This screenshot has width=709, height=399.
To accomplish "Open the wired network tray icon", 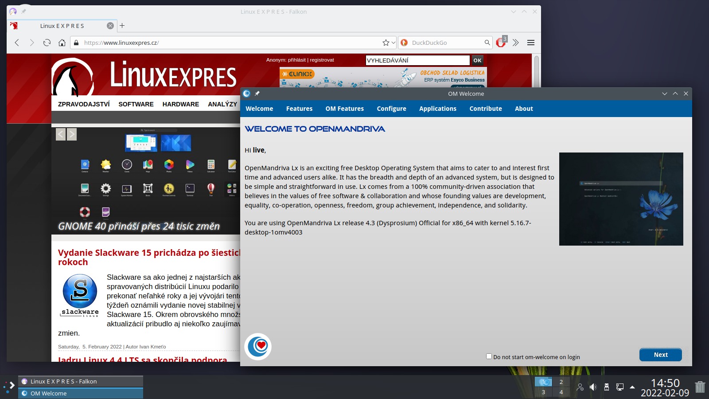I will 620,387.
